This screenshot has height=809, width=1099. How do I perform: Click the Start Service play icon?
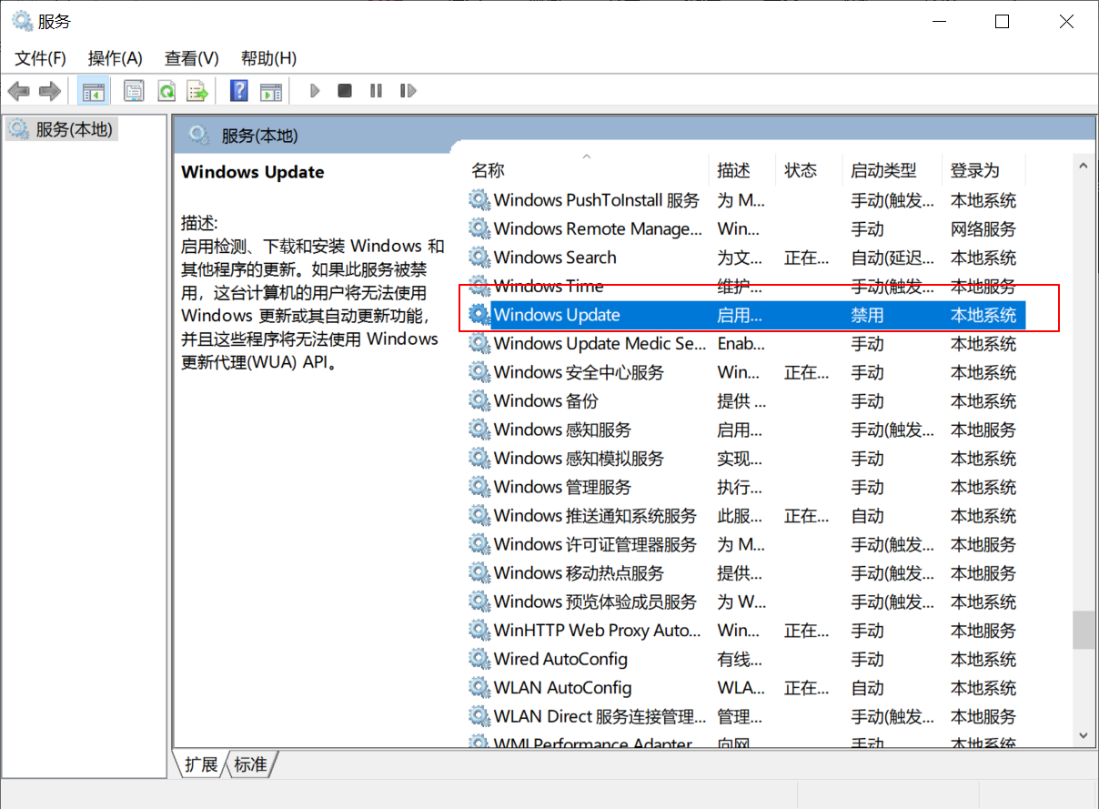click(315, 91)
